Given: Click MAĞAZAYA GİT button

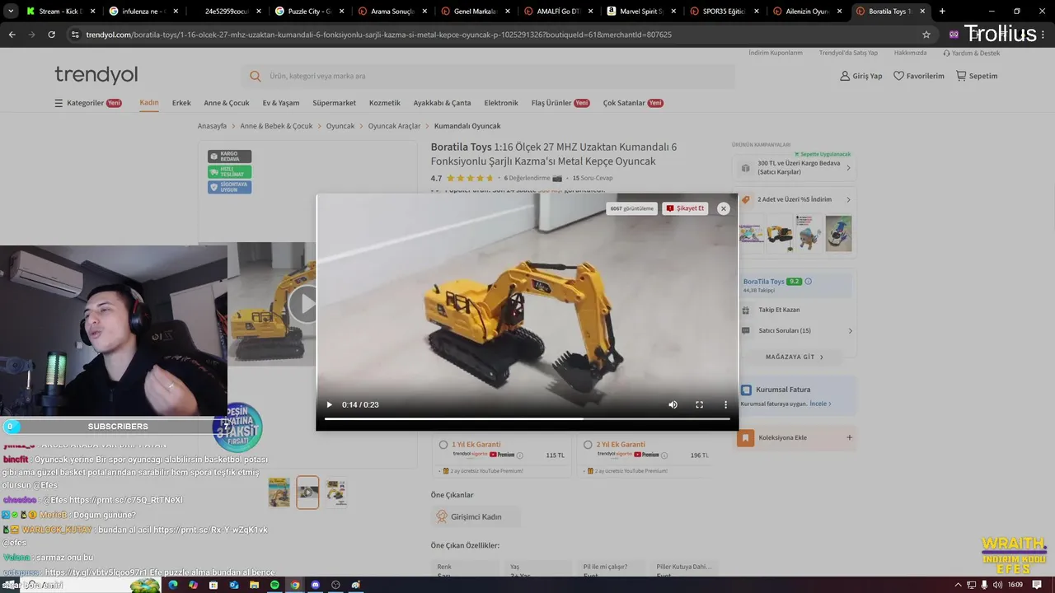Looking at the screenshot, I should tap(795, 357).
